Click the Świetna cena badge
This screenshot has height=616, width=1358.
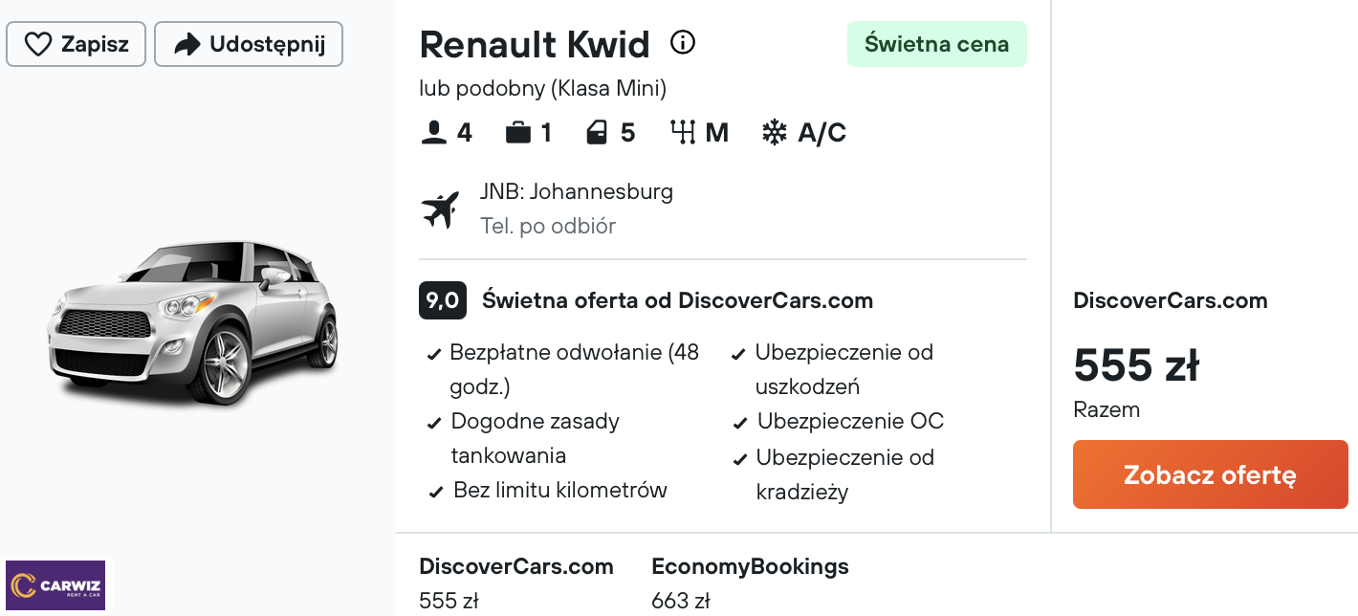(x=936, y=44)
